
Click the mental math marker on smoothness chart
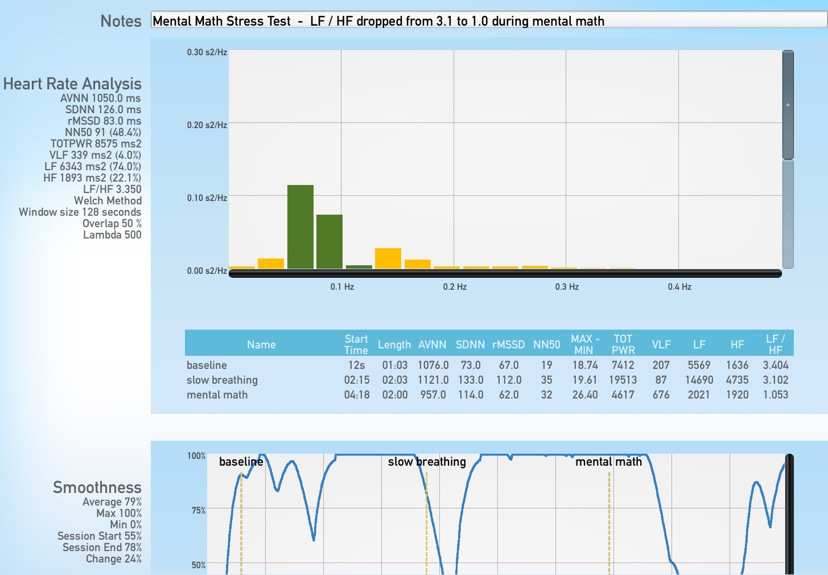[608, 462]
